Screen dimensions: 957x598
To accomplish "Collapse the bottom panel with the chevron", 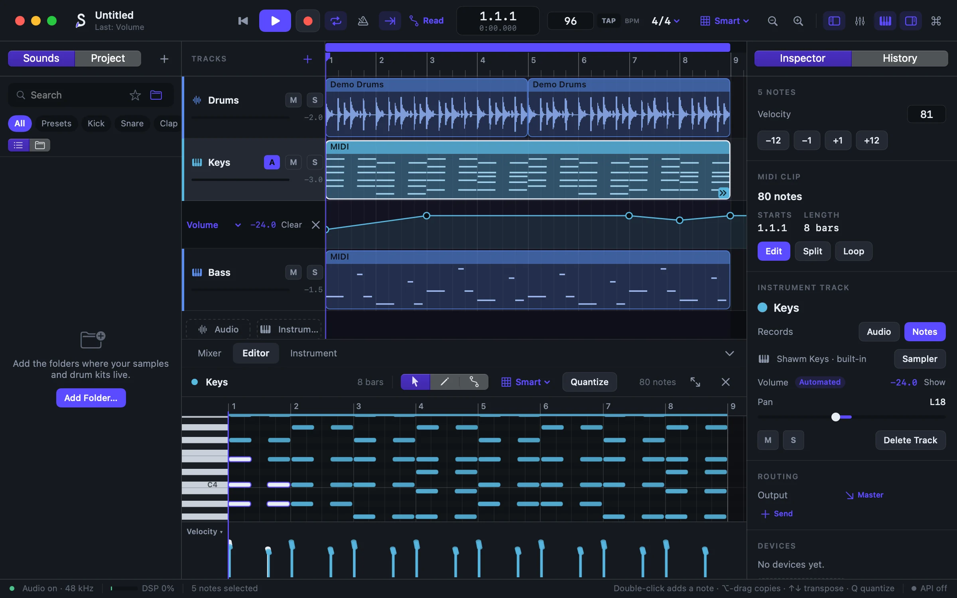I will (729, 353).
